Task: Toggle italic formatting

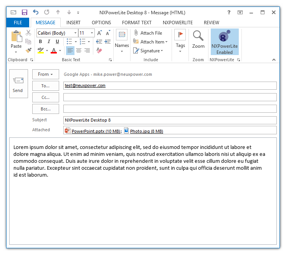Action: click(49, 42)
